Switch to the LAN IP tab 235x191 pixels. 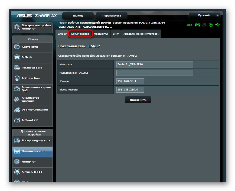(x=62, y=34)
